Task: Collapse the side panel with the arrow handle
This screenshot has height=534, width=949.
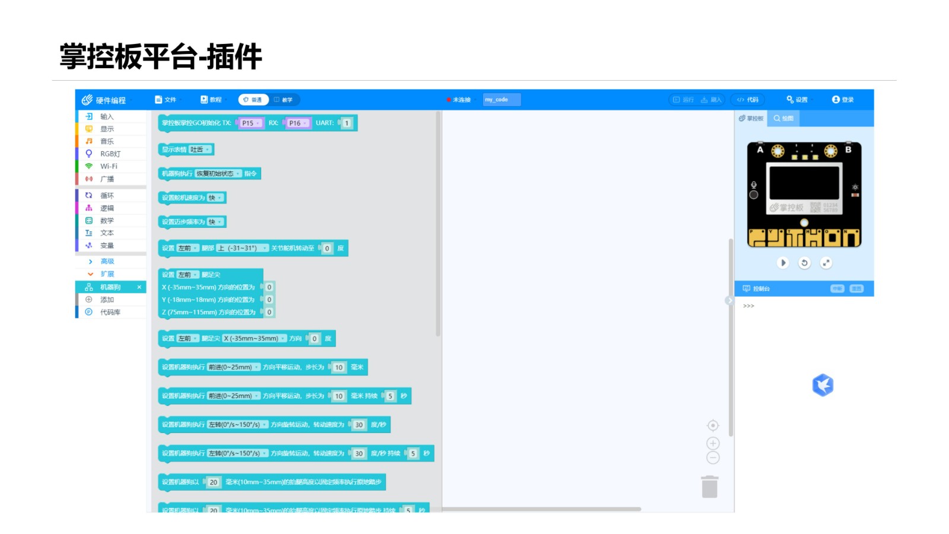Action: click(x=729, y=301)
